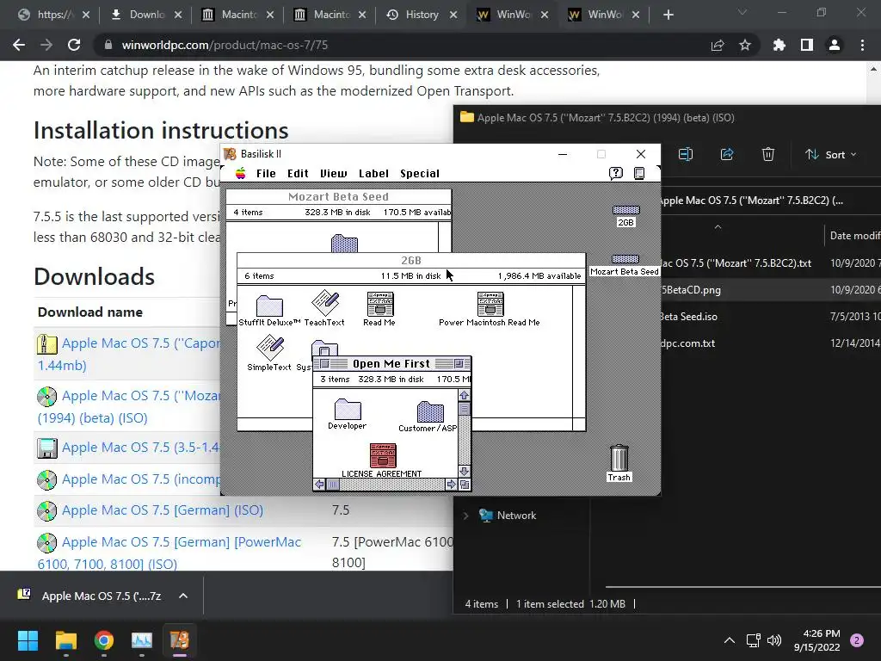Click left arrow of Open Me First horizontal scrollbar
This screenshot has height=661, width=881.
pyautogui.click(x=319, y=484)
